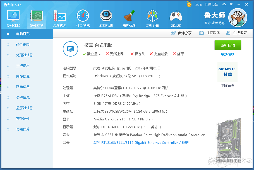Viewport: 254px width, 170px height.
Task: Click the Nvidia GeForce 210 value
Action: tap(123, 119)
